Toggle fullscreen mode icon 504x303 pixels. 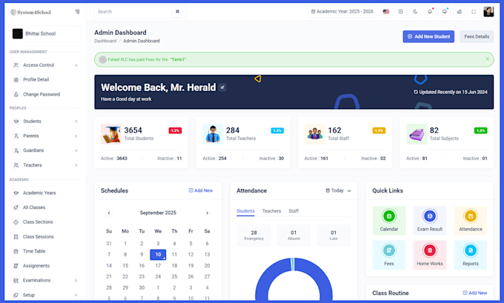[474, 12]
